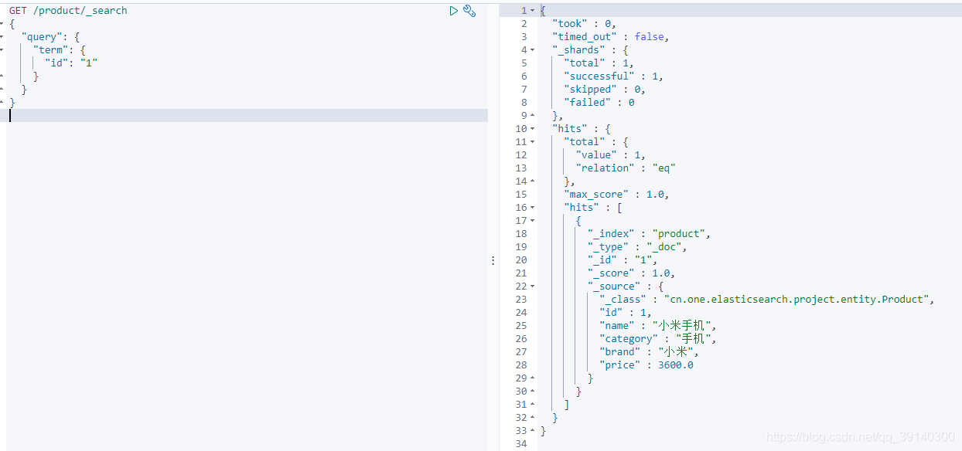
Task: Click the "_type" : "_doc" line
Action: (637, 247)
